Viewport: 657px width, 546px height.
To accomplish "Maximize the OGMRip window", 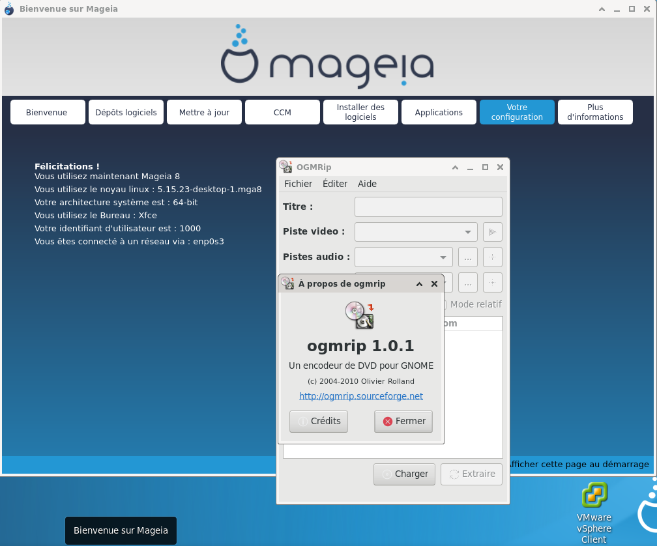I will click(x=485, y=167).
